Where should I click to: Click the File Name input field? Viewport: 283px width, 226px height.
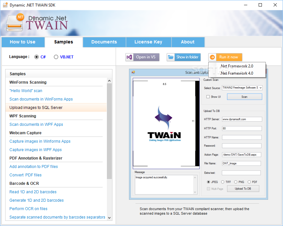point(241,163)
